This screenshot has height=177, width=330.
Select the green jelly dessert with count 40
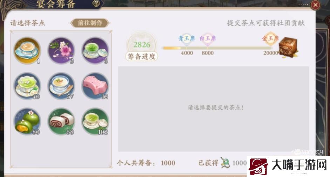point(27,86)
